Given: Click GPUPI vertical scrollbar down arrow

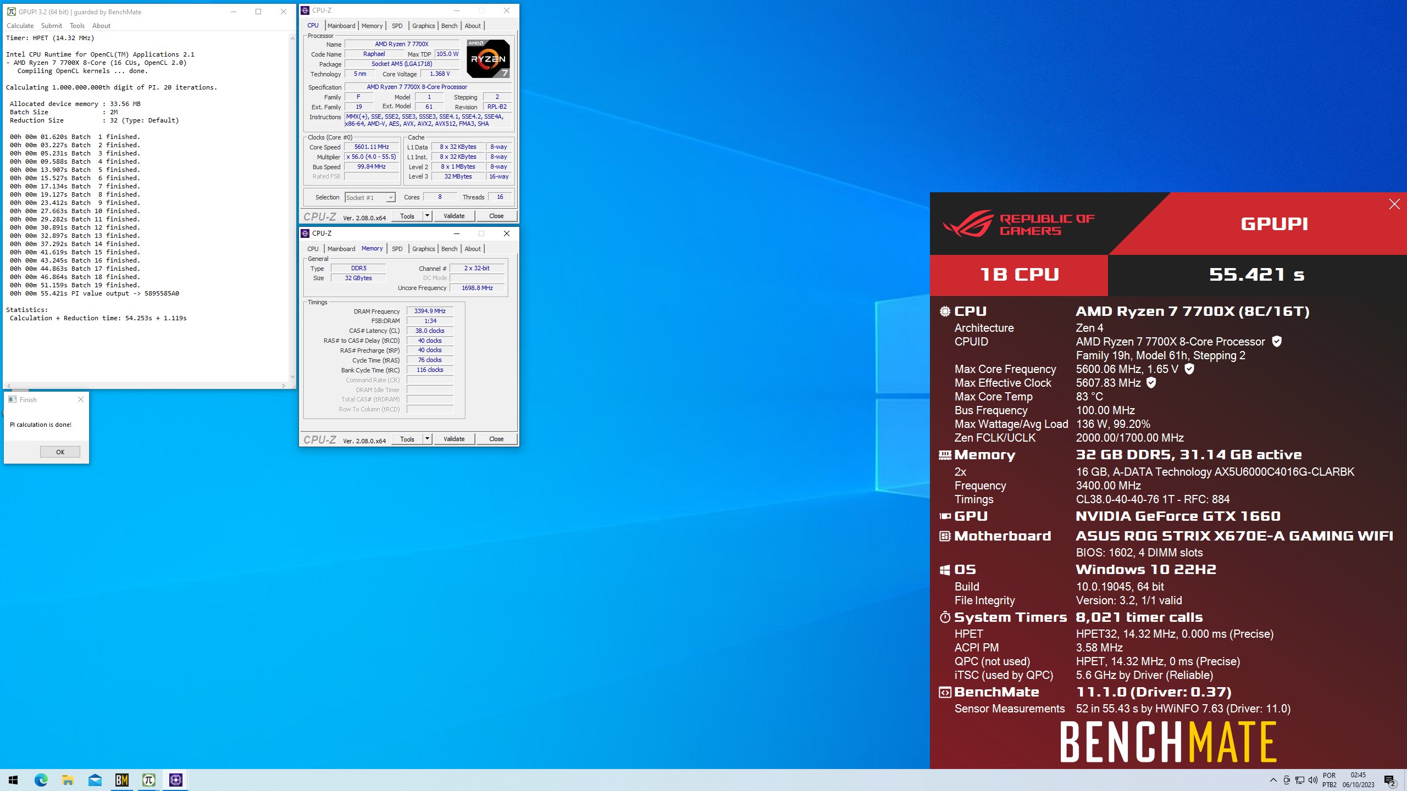Looking at the screenshot, I should (x=292, y=377).
